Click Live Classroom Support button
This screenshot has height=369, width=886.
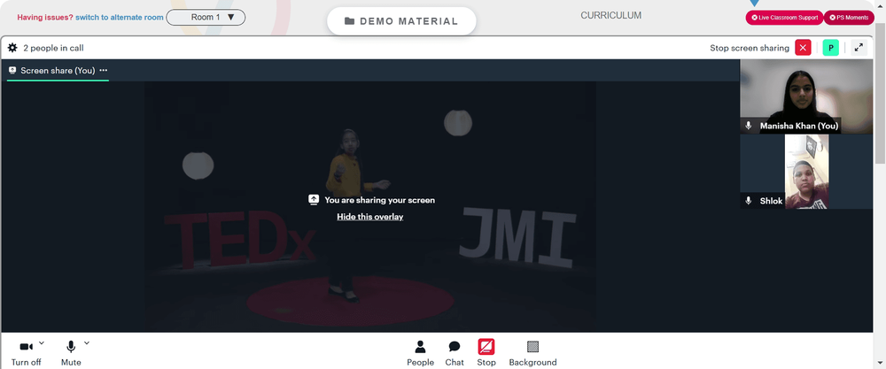(784, 18)
